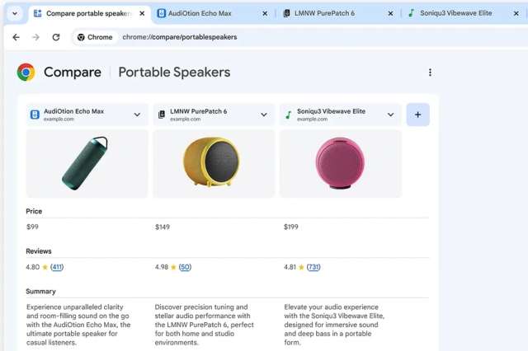
Task: Add a product column with plus button
Action: coord(417,115)
